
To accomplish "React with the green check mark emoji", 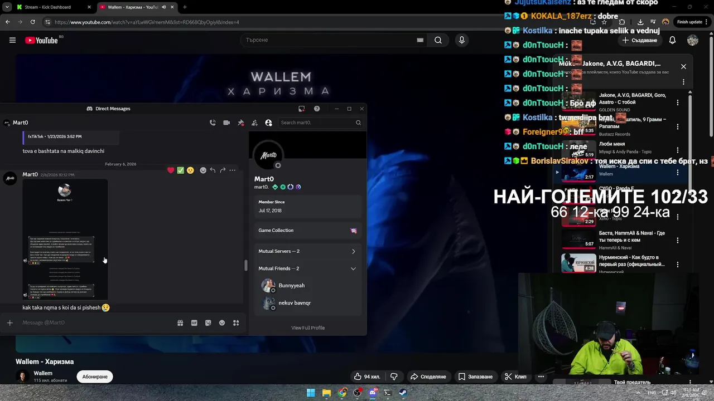I will point(180,170).
